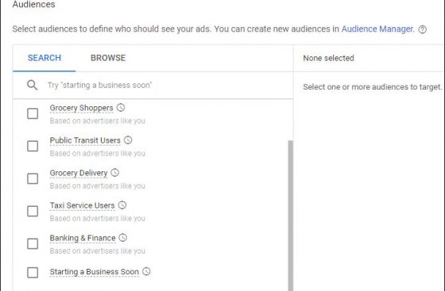The image size is (445, 291).
Task: Click the clock icon beside Taxi Service Users
Action: tap(122, 205)
